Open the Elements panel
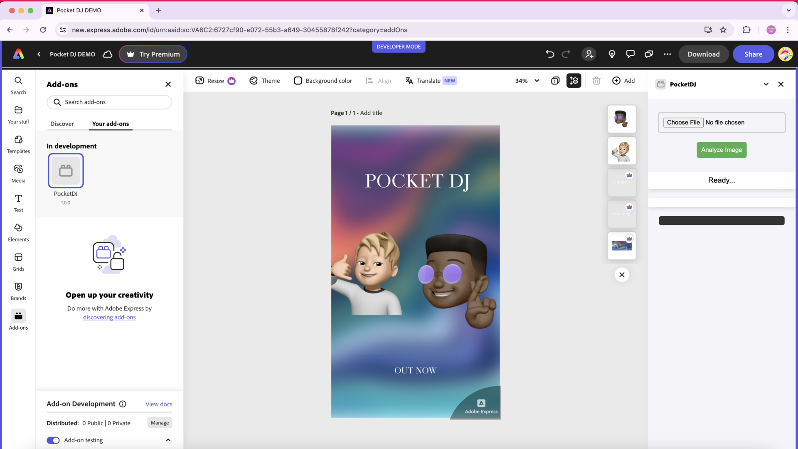The image size is (798, 449). (18, 232)
